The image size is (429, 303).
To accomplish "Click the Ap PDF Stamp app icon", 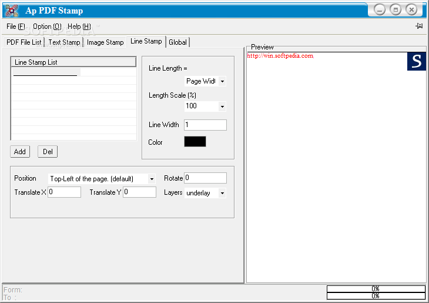I will [12, 11].
